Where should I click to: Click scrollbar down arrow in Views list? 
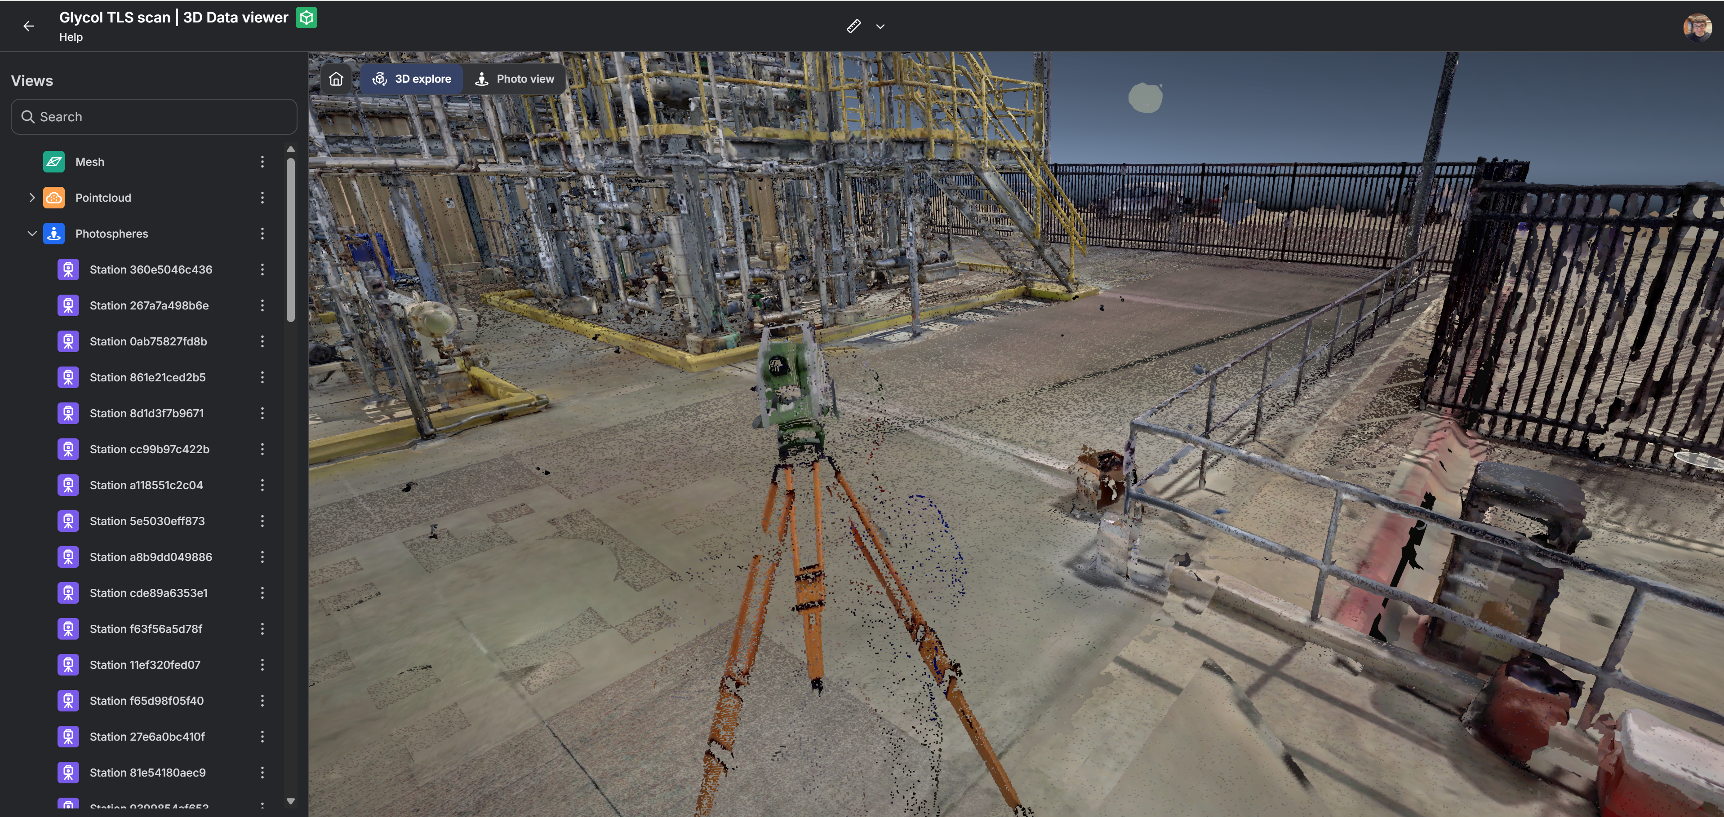pos(290,801)
